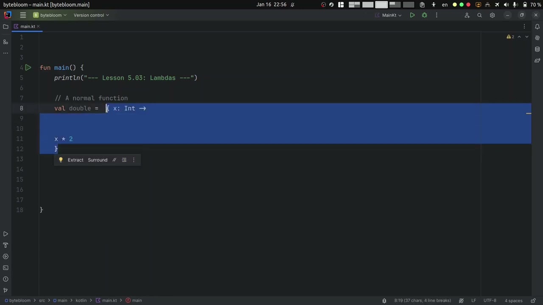
Task: Expand the Version control dropdown
Action: [x=91, y=15]
